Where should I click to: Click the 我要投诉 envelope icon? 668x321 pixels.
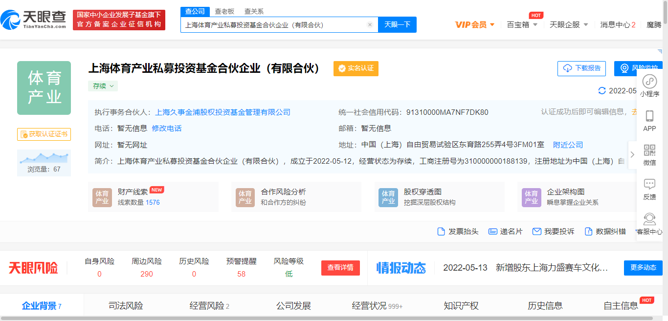click(x=536, y=231)
